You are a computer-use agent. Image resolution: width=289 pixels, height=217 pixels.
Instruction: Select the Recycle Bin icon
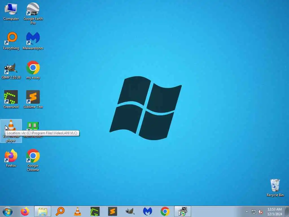(275, 188)
